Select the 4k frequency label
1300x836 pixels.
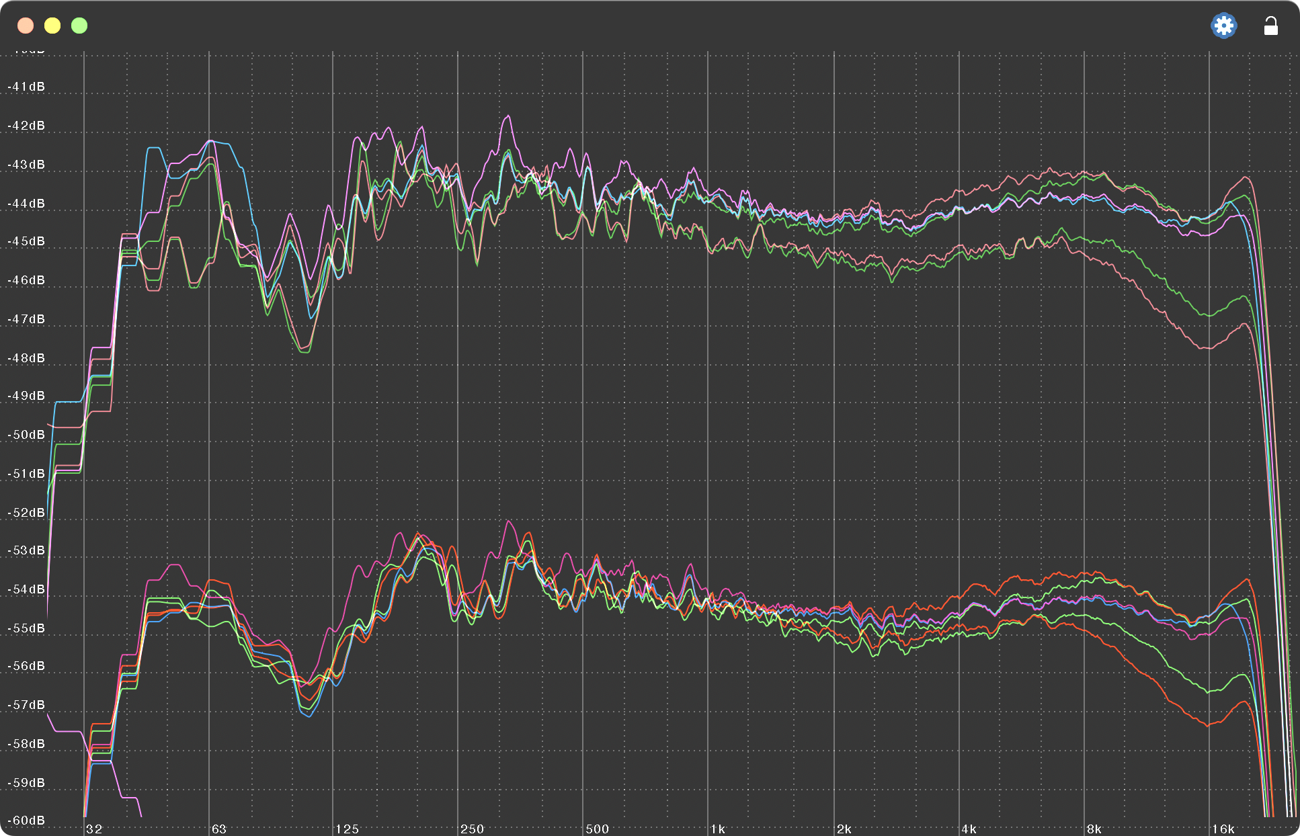tap(969, 829)
